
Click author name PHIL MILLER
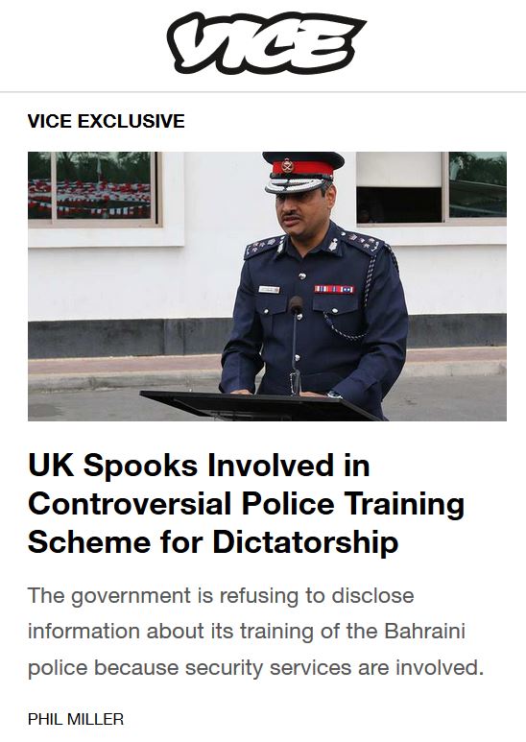tap(76, 719)
